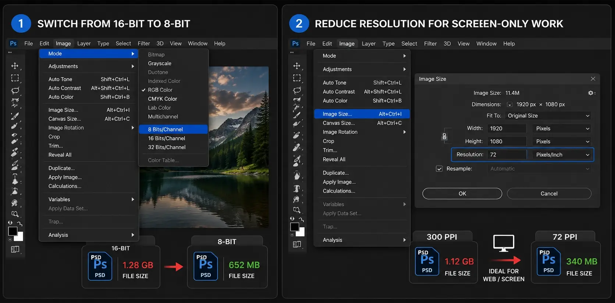Viewport: 615px width, 303px height.
Task: Open the Fit To Original Size dropdown
Action: 548,116
